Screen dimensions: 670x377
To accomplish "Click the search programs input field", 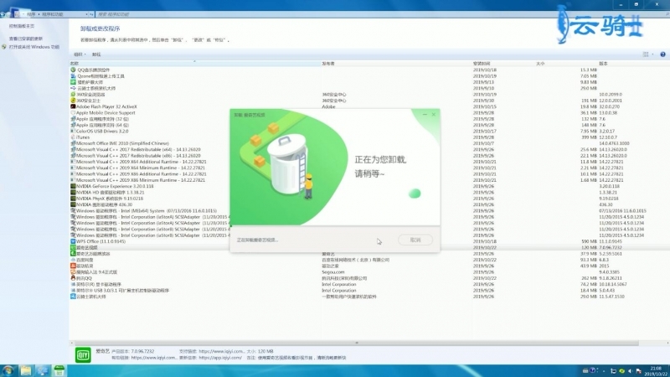I will pos(380,14).
